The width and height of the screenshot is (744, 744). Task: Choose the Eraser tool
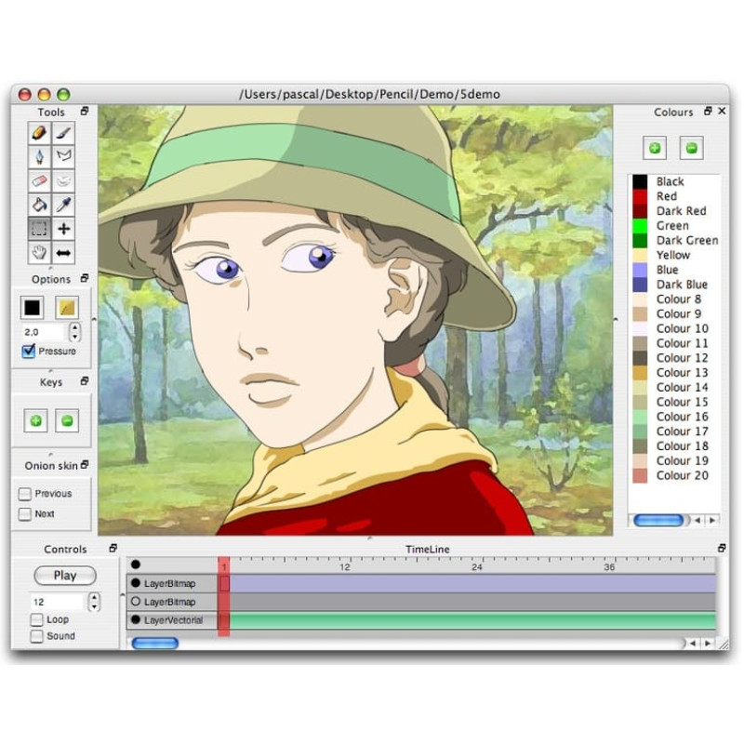point(39,180)
